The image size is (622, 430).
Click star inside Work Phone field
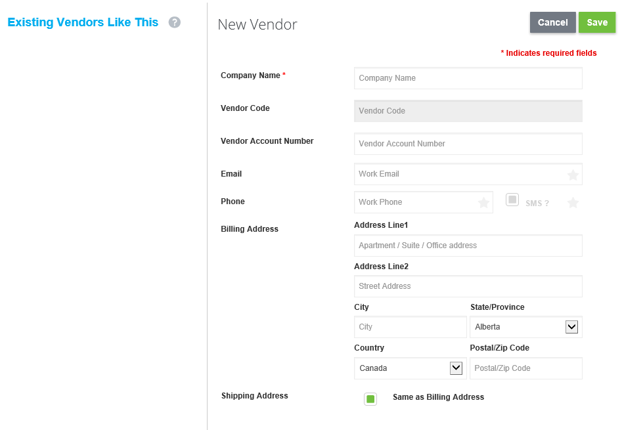(x=483, y=203)
